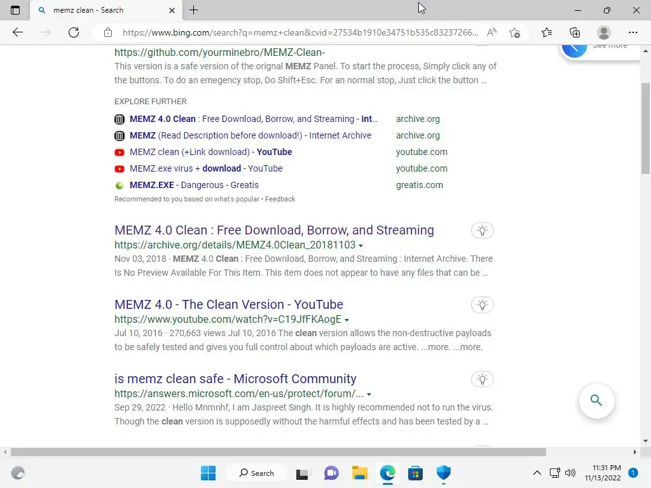Close the memz clean search tab
Screen dimensions: 651x488
[172, 10]
